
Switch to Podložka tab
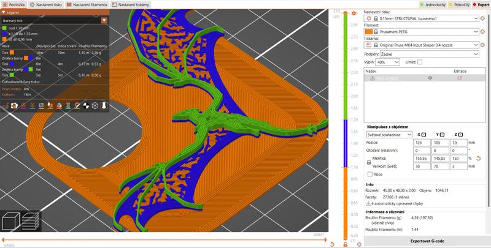[x=14, y=5]
